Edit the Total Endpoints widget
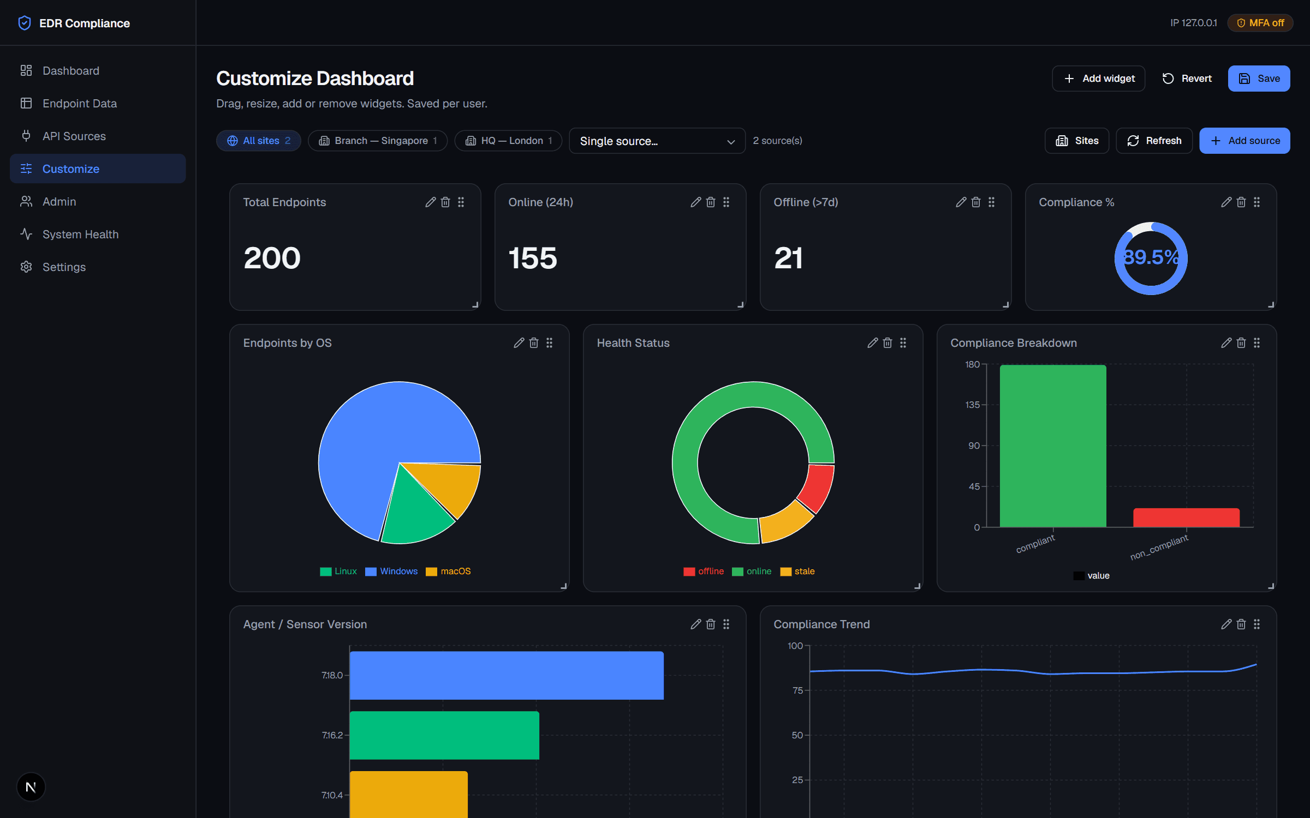The height and width of the screenshot is (818, 1310). (x=431, y=202)
